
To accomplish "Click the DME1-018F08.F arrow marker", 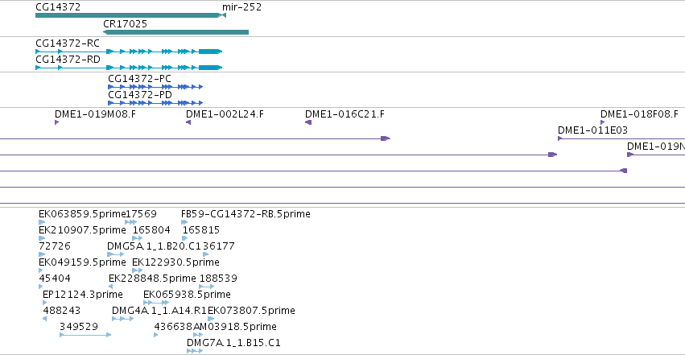I will (602, 122).
